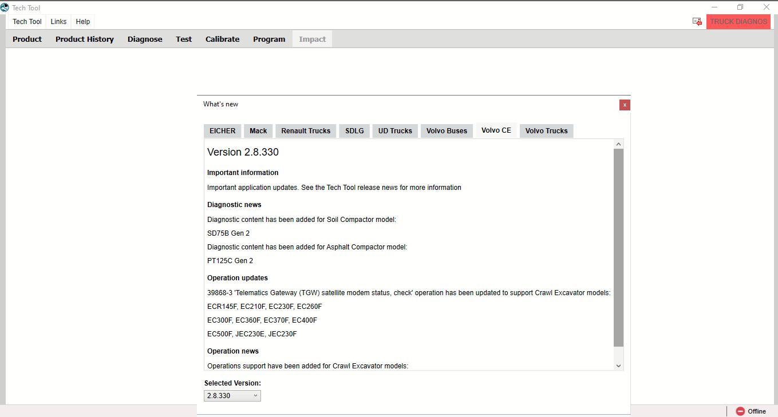This screenshot has width=778, height=417.
Task: Select the SDLG tab
Action: (354, 130)
